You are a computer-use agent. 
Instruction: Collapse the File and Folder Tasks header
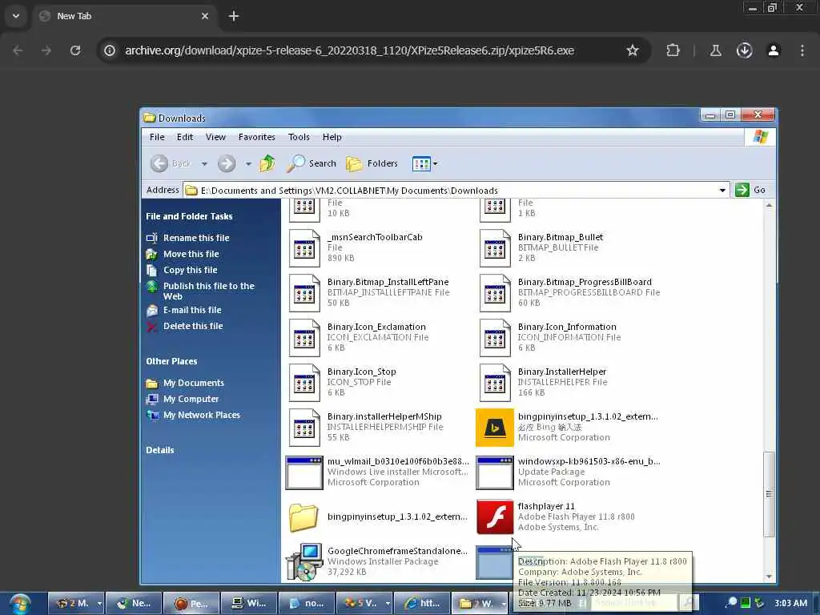click(x=189, y=216)
